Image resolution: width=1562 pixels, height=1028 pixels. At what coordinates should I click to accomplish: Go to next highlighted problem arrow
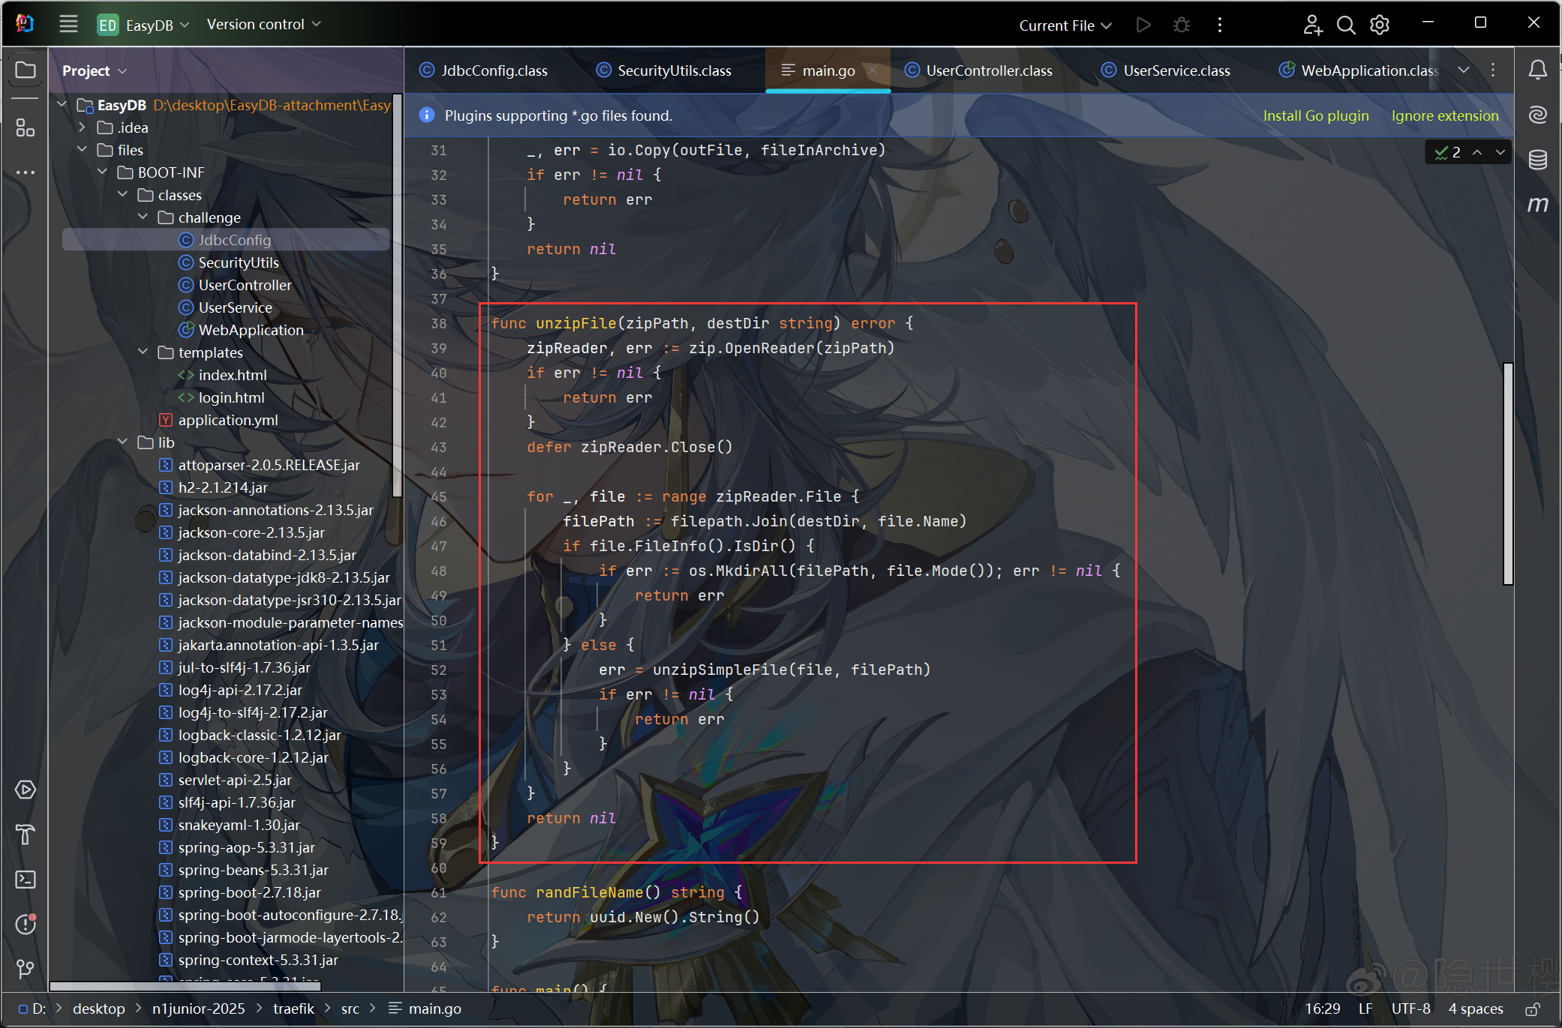[1500, 152]
